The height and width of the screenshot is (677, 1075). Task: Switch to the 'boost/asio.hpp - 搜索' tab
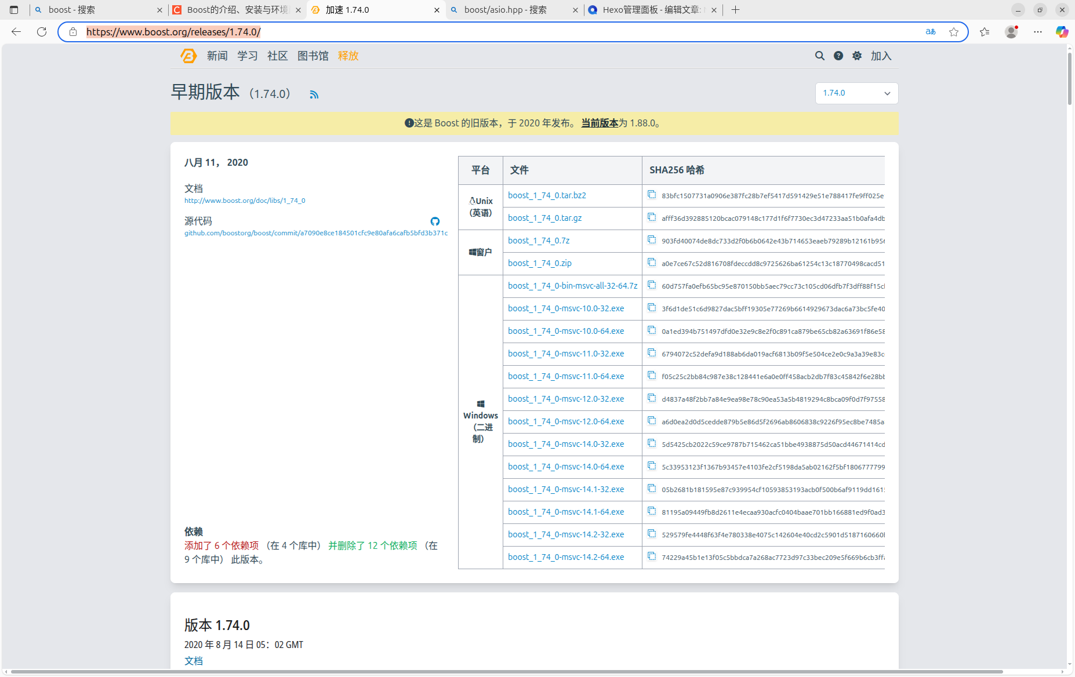point(515,10)
